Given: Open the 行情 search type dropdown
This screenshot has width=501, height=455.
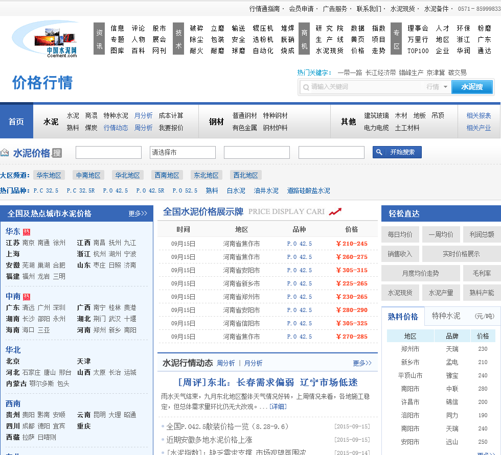Looking at the screenshot, I should (x=437, y=87).
